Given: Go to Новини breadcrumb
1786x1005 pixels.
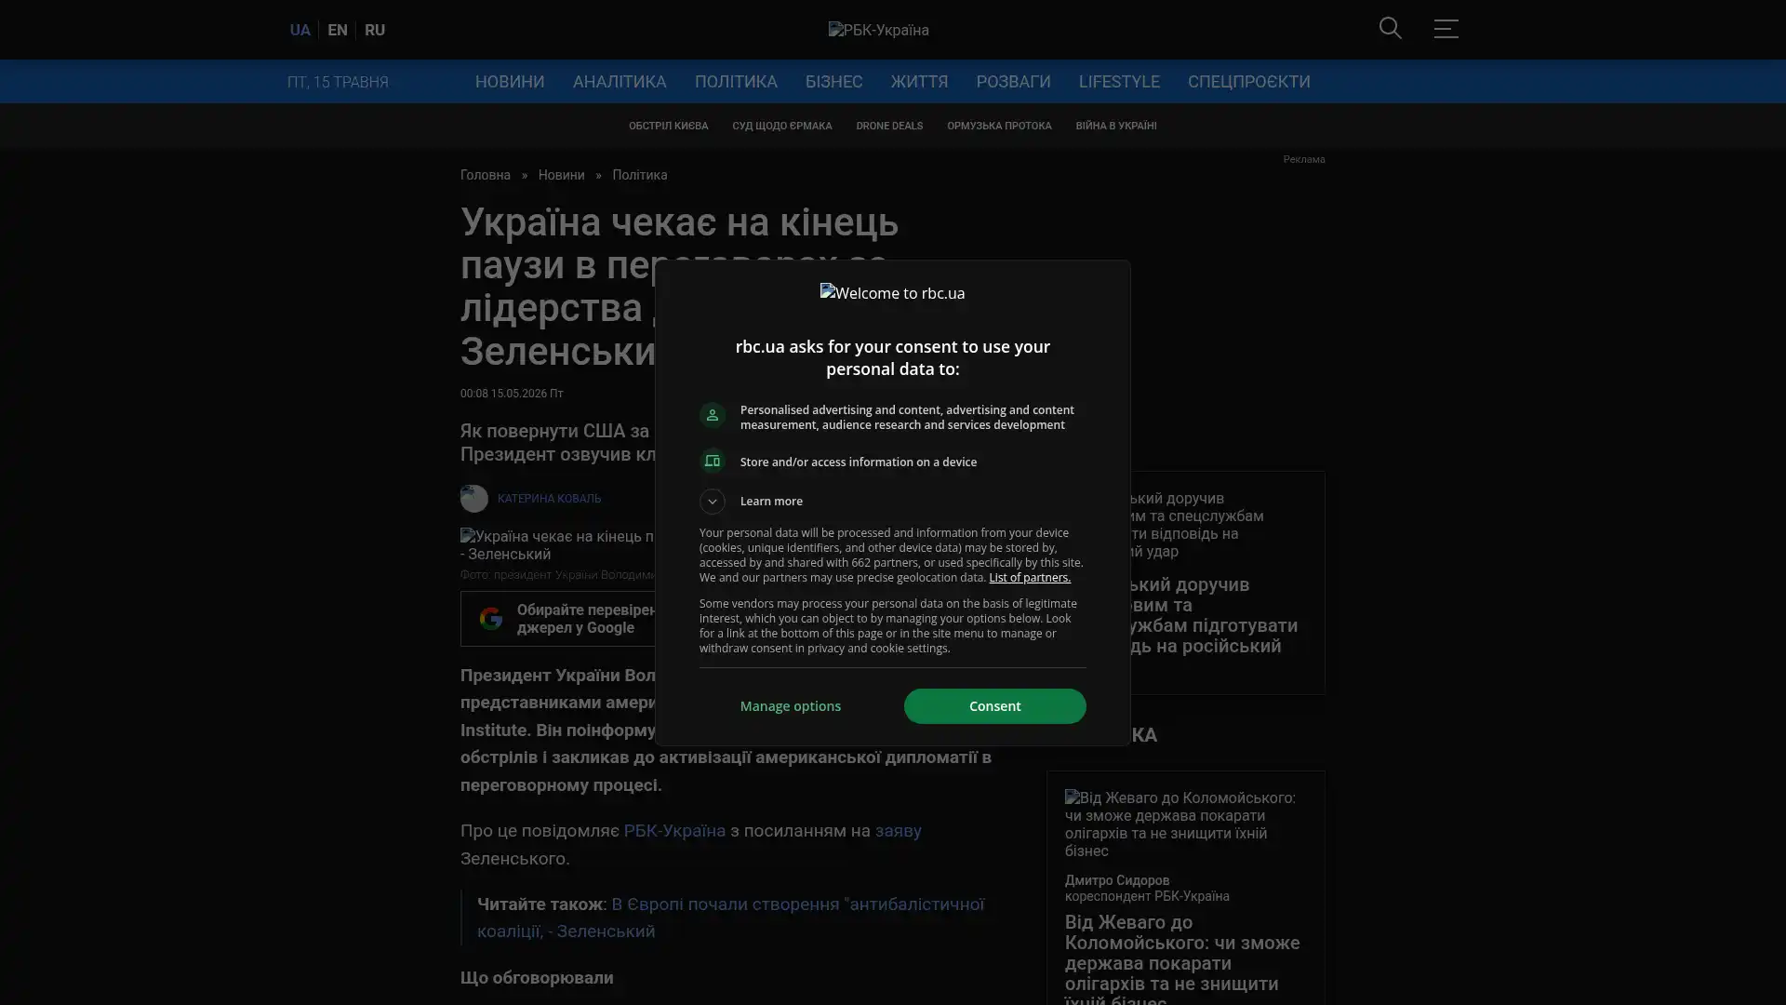Looking at the screenshot, I should point(561,176).
